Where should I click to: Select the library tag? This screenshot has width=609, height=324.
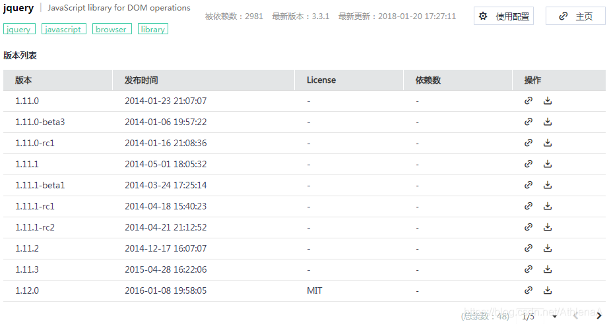click(x=153, y=29)
